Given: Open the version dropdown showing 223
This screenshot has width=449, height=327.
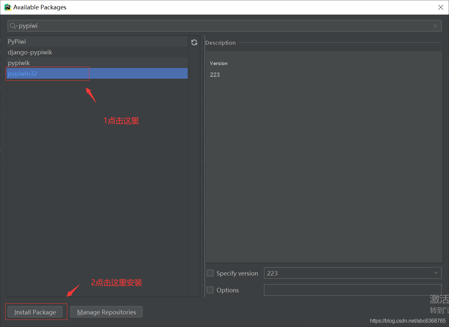Looking at the screenshot, I should (x=436, y=273).
